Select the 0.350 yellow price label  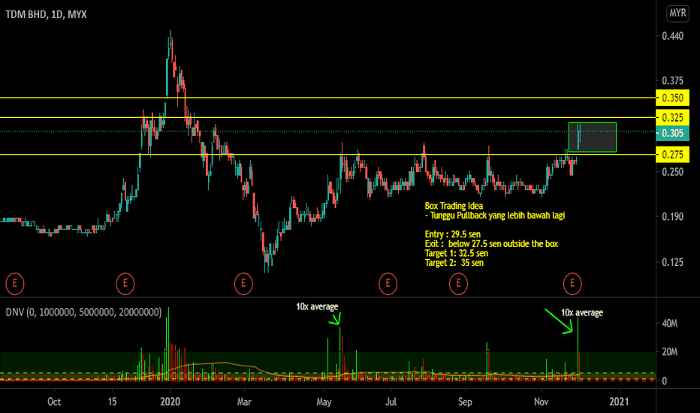pyautogui.click(x=672, y=98)
